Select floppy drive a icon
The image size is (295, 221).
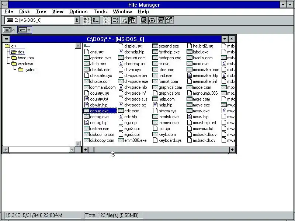tap(7, 30)
